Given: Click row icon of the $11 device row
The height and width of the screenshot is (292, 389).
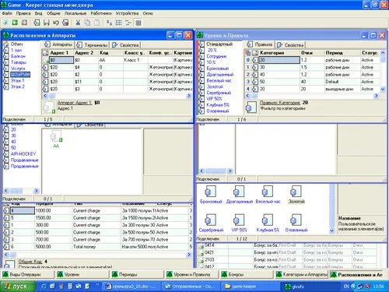Looking at the screenshot, I should coord(45,82).
